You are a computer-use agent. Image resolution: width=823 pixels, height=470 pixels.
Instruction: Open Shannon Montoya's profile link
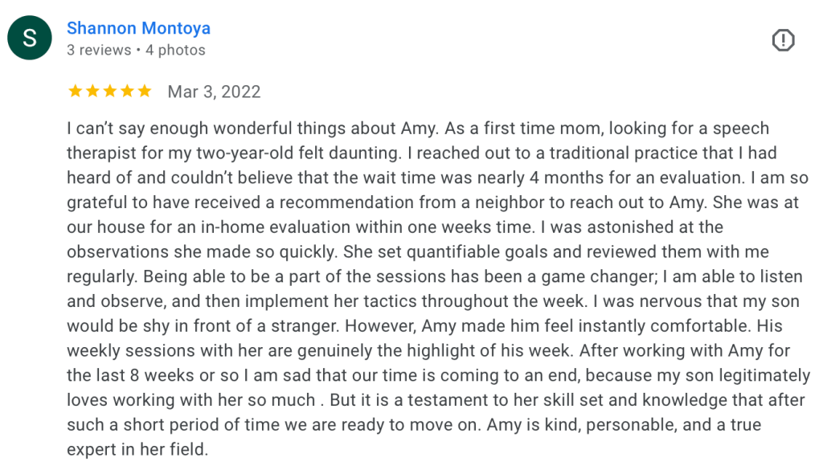tap(138, 28)
